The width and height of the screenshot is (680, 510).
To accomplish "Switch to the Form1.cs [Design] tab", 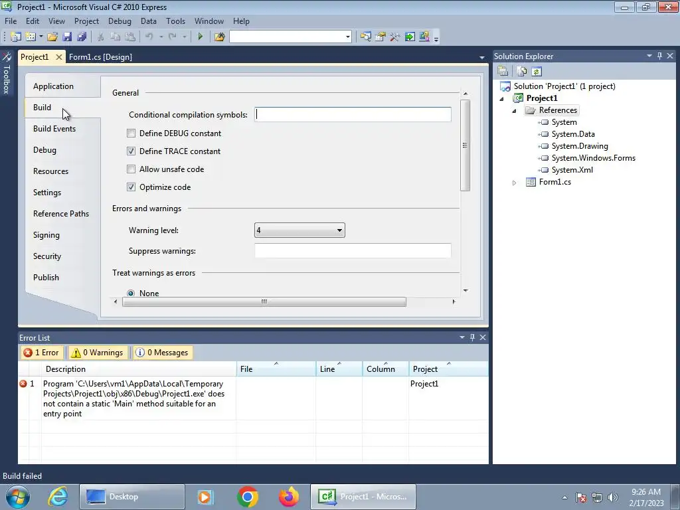I will click(x=100, y=57).
